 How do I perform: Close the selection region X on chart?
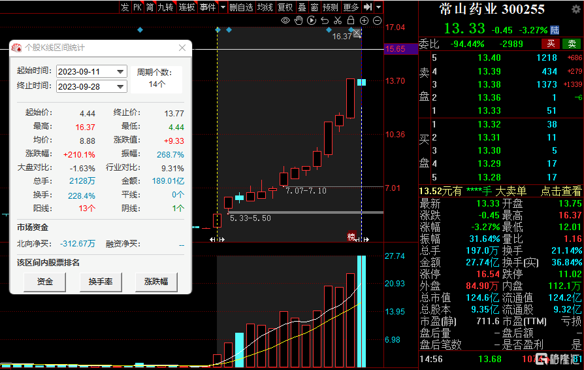coord(357,33)
